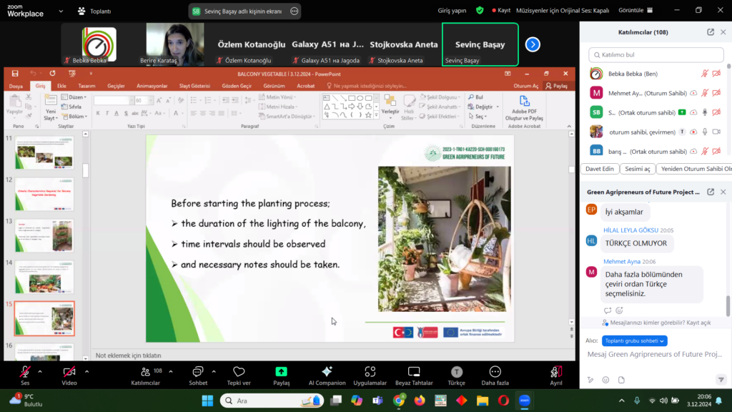Viewport: 732px width, 412px height.
Task: Open the Uygulamalar apps icon
Action: (x=370, y=371)
